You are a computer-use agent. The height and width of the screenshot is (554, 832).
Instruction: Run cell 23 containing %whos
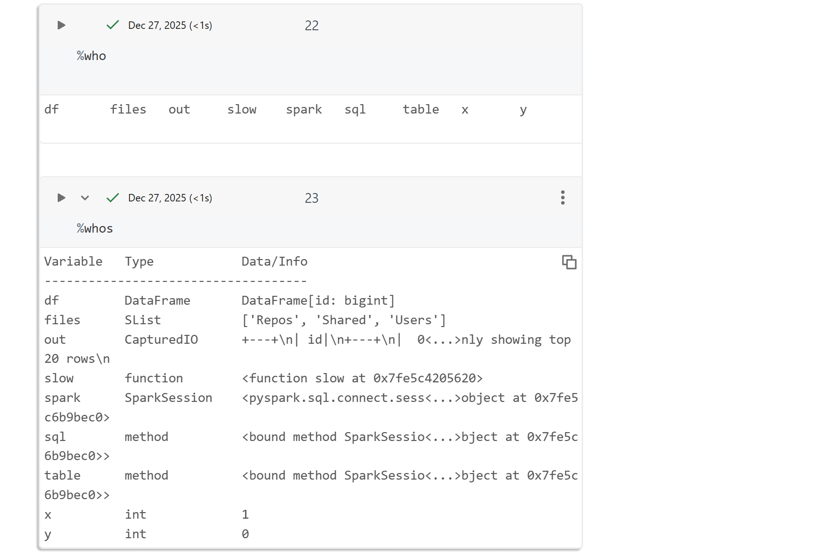[61, 198]
